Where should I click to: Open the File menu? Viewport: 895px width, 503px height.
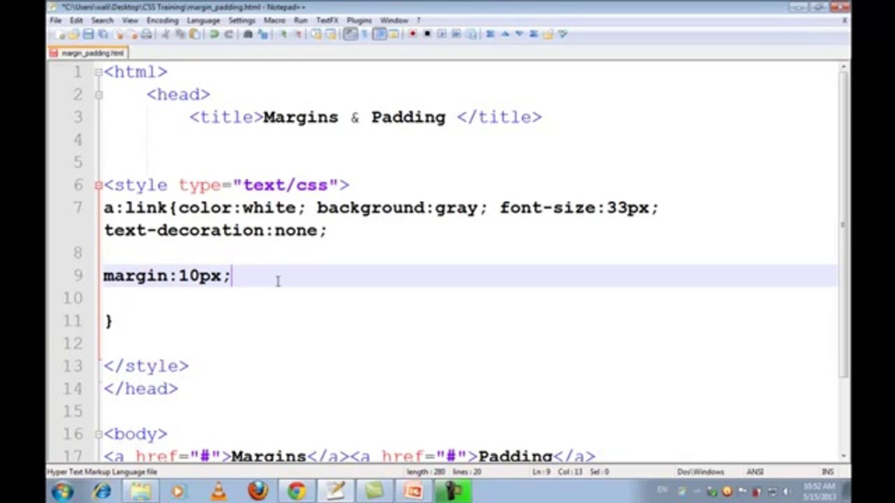[56, 20]
